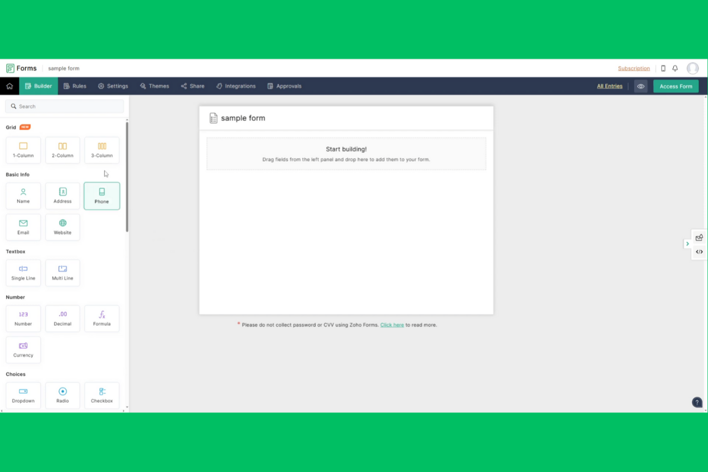Open the embed code panel on the right
This screenshot has height=472, width=708.
[x=699, y=252]
